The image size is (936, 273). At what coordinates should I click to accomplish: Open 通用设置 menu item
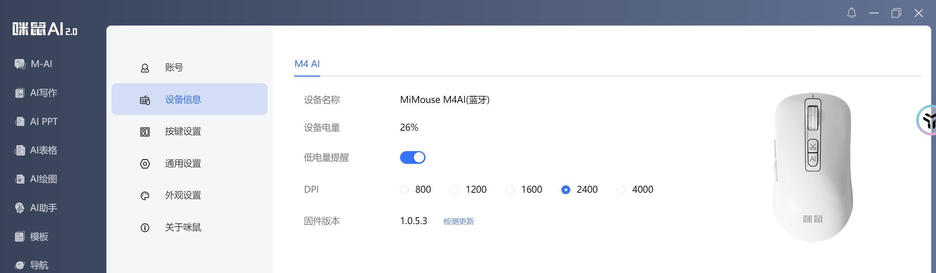pyautogui.click(x=189, y=164)
